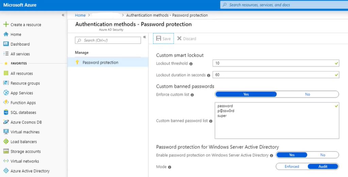348x177 pixels.
Task: Select the Function Apps lightning icon
Action: (x=6, y=103)
